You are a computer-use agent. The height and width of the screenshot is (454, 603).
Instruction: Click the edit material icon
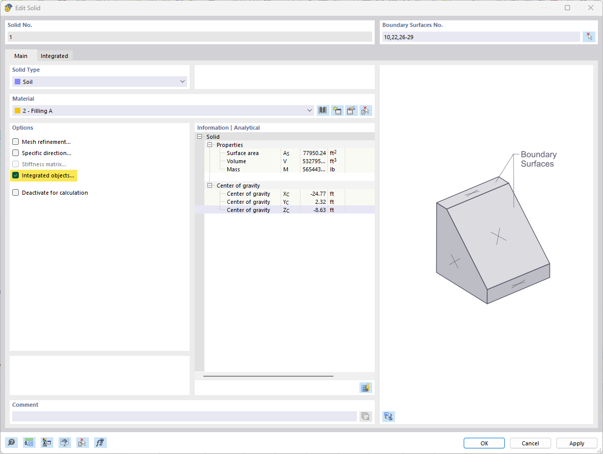[351, 111]
